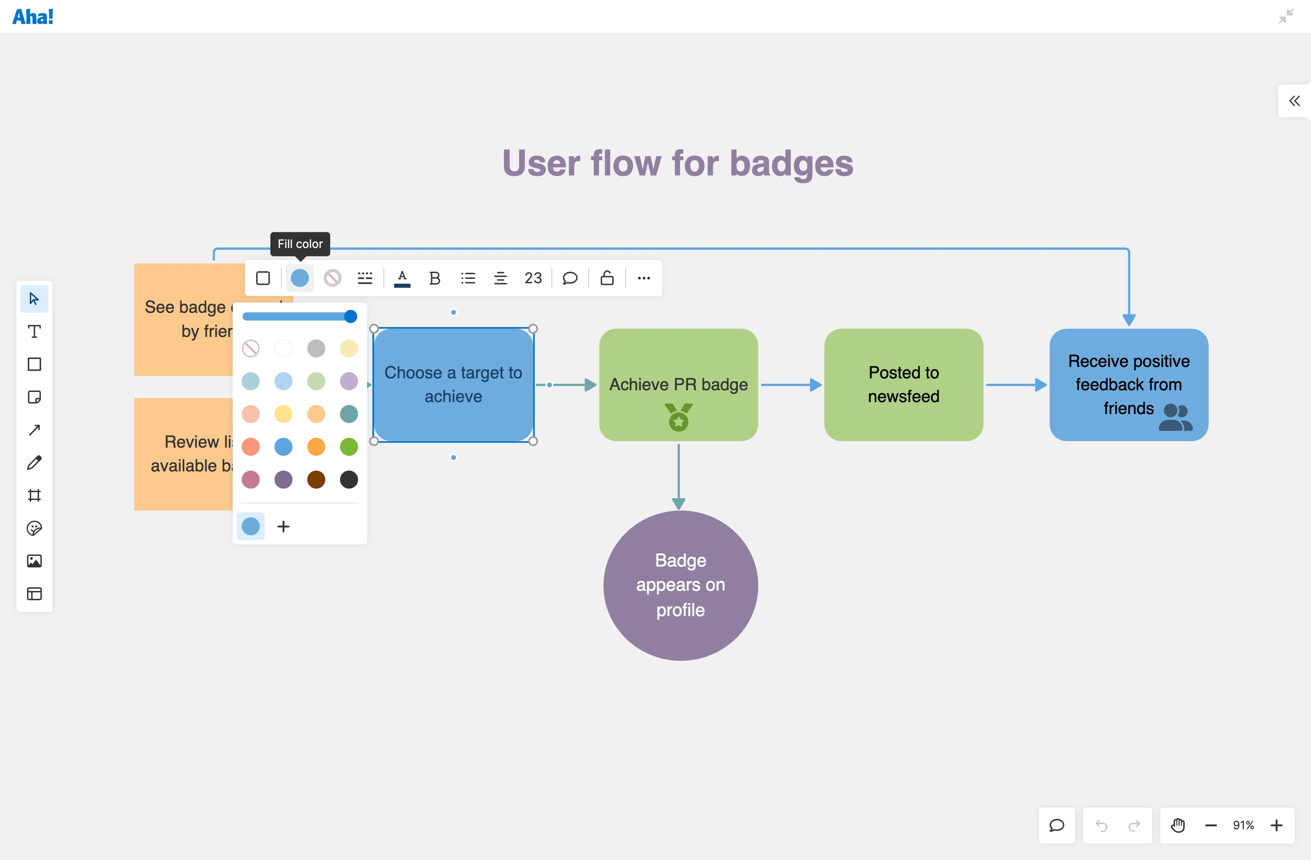Image resolution: width=1311 pixels, height=860 pixels.
Task: Open the templates layout tool
Action: coord(34,594)
